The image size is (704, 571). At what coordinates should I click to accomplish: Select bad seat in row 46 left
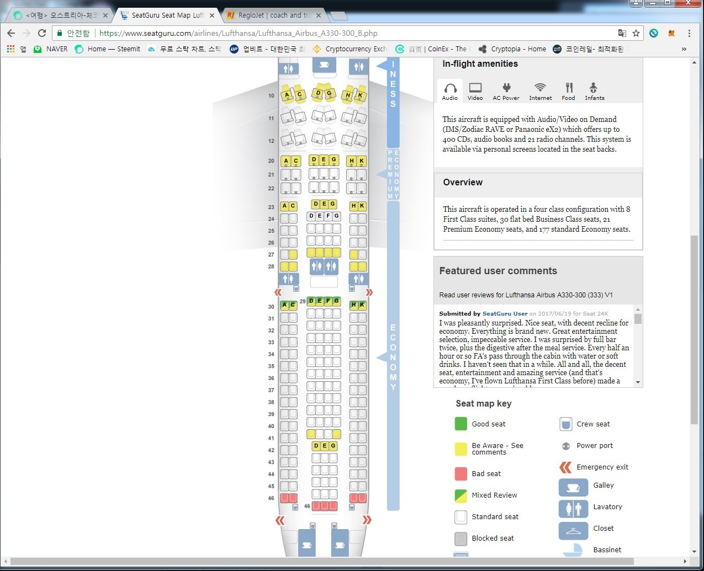point(289,498)
